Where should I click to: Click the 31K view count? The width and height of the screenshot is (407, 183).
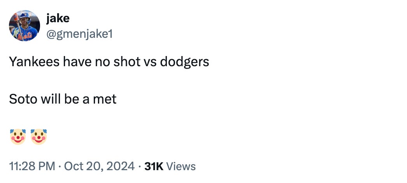point(154,167)
